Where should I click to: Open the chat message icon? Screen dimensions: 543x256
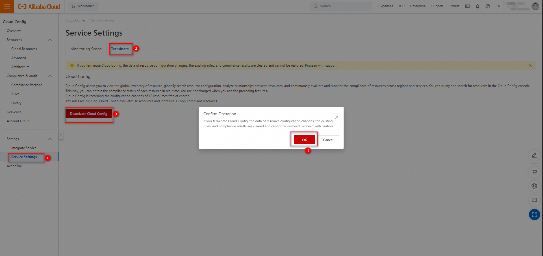tap(534, 200)
